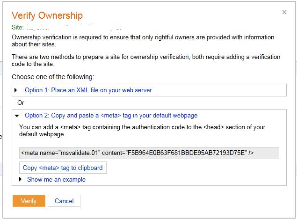Click Option 2: Copy and paste meta tag heading

pyautogui.click(x=111, y=115)
